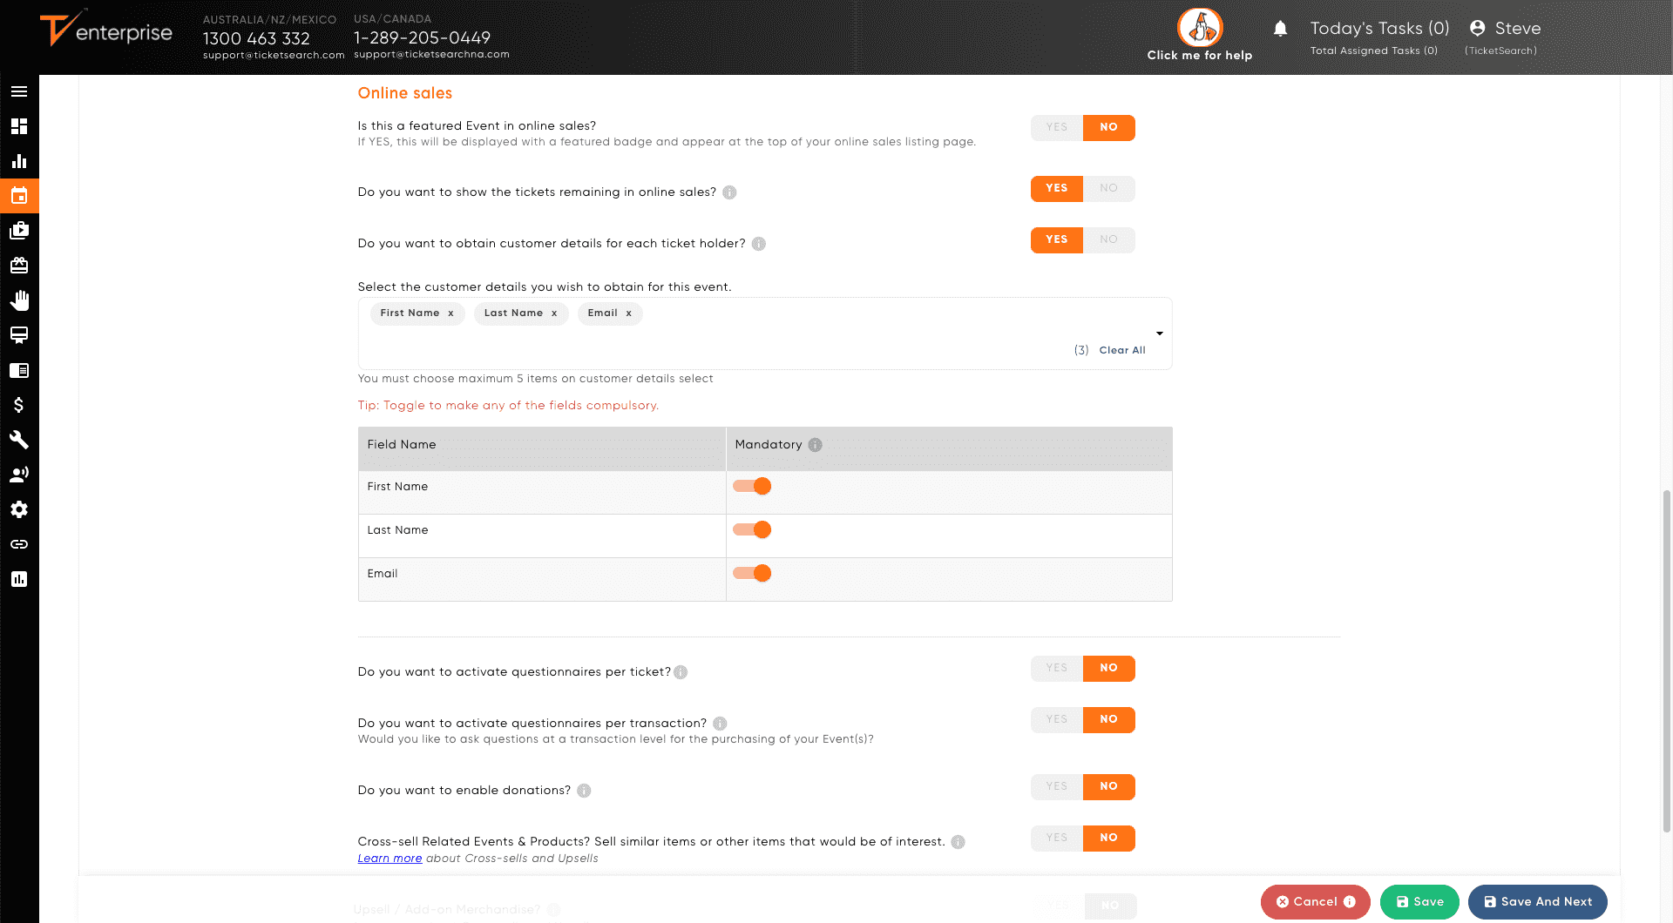This screenshot has width=1673, height=923.
Task: Open the bar chart icon in sidebar
Action: point(19,161)
